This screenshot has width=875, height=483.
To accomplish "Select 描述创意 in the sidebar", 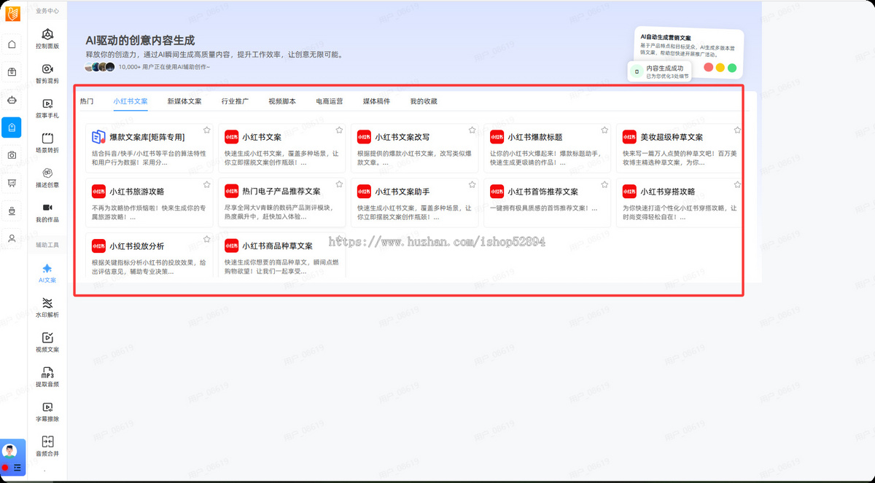I will pos(47,177).
